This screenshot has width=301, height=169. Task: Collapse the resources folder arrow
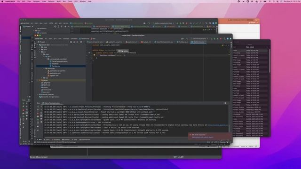(44, 69)
